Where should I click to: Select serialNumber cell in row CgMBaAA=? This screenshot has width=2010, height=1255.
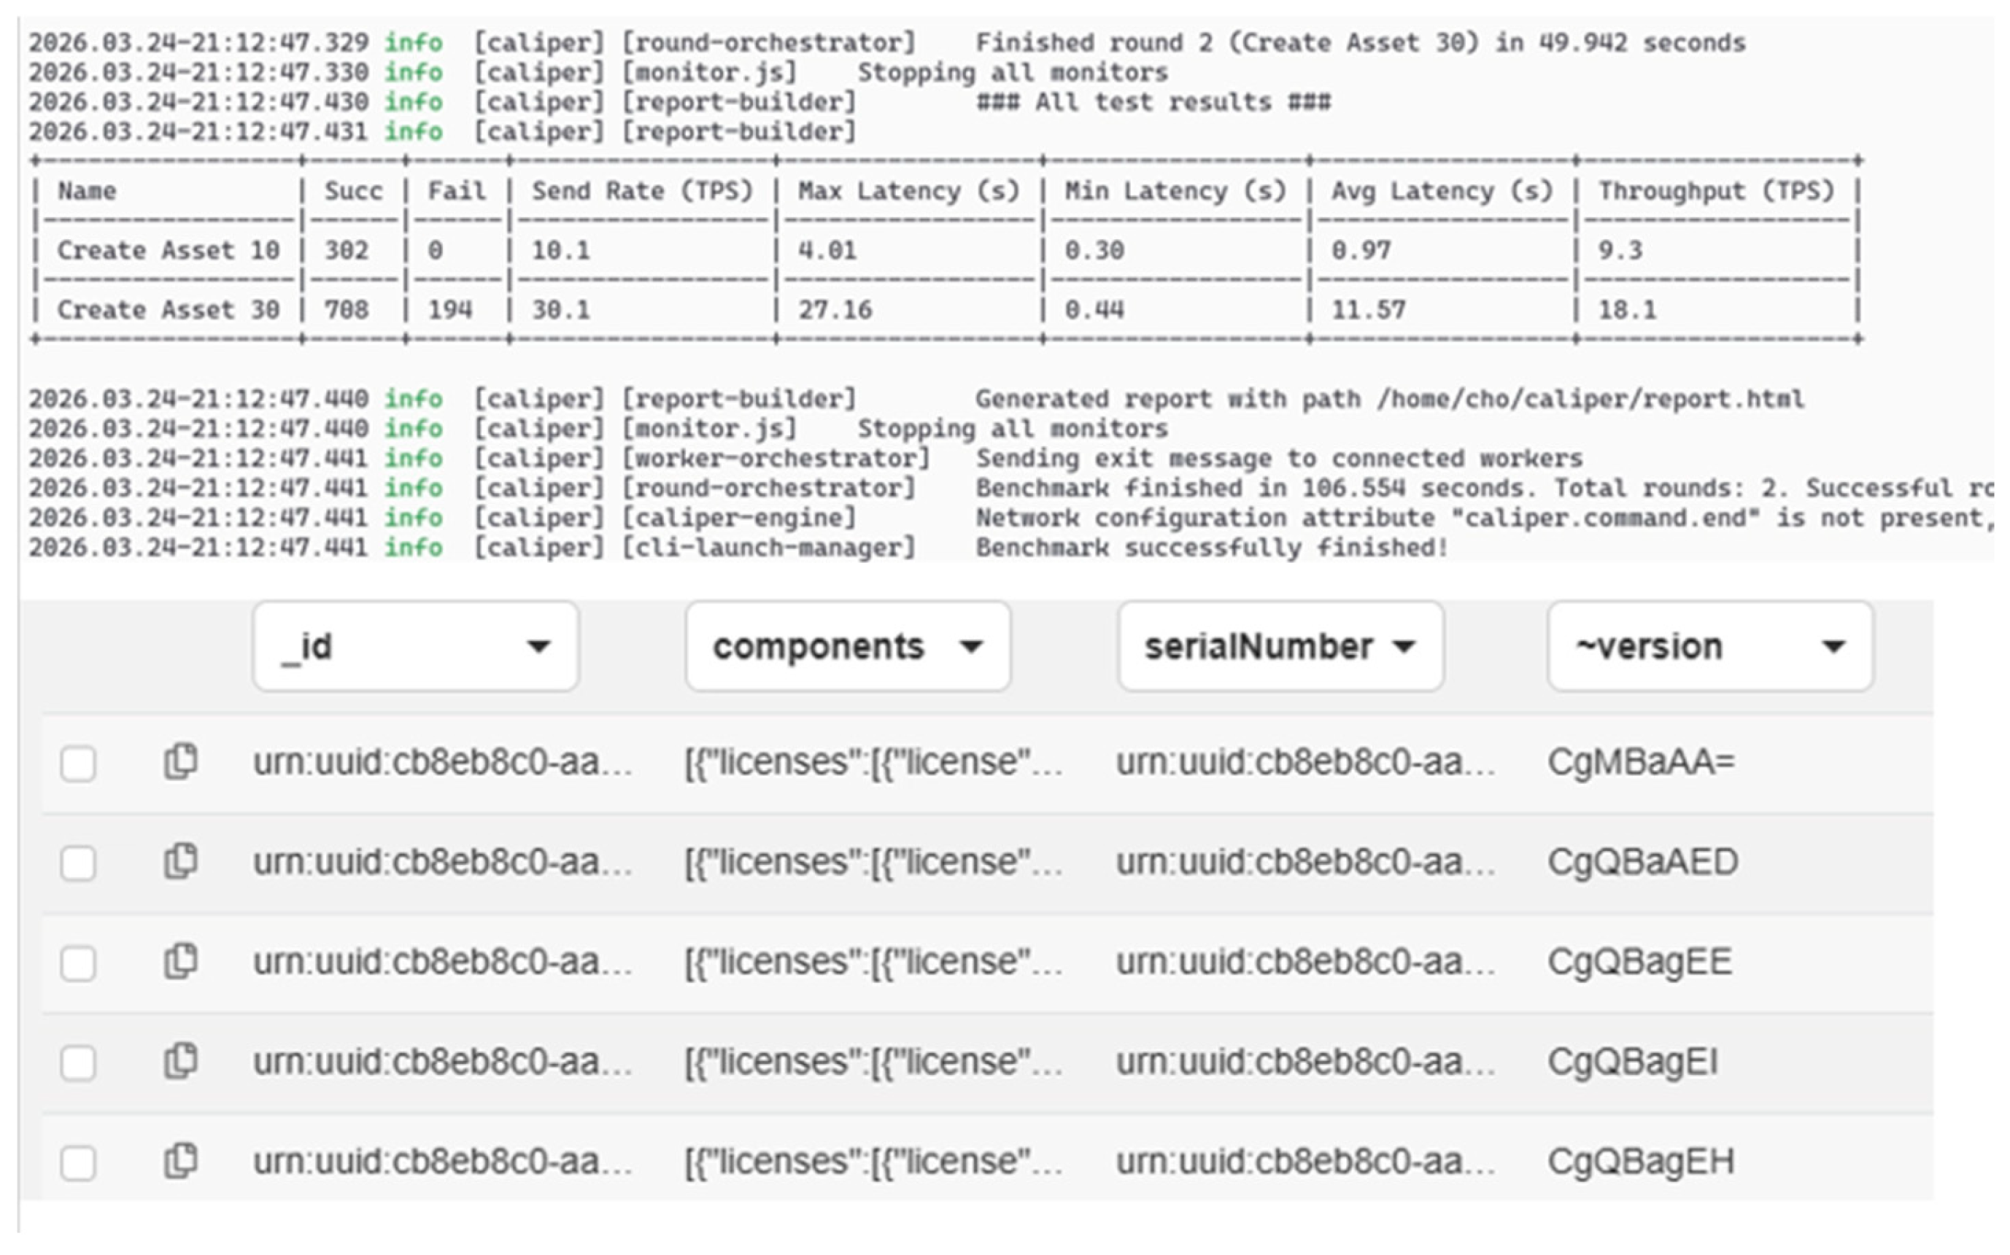[1305, 762]
